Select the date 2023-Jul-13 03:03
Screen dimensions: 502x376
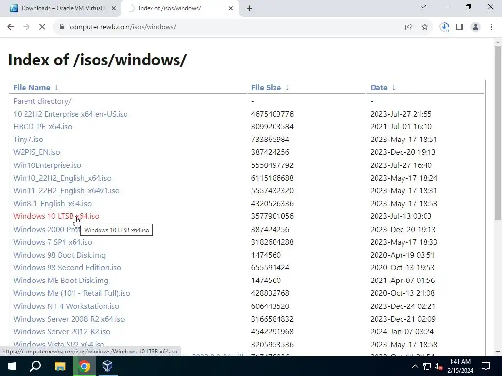click(x=401, y=216)
